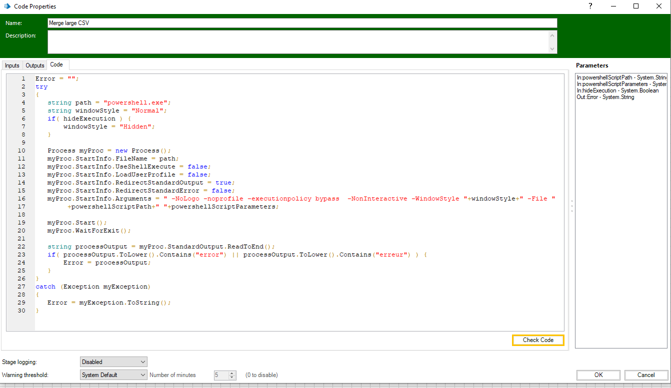The image size is (671, 388).
Task: Click the 'string processOutput' line of code
Action: pyautogui.click(x=161, y=246)
